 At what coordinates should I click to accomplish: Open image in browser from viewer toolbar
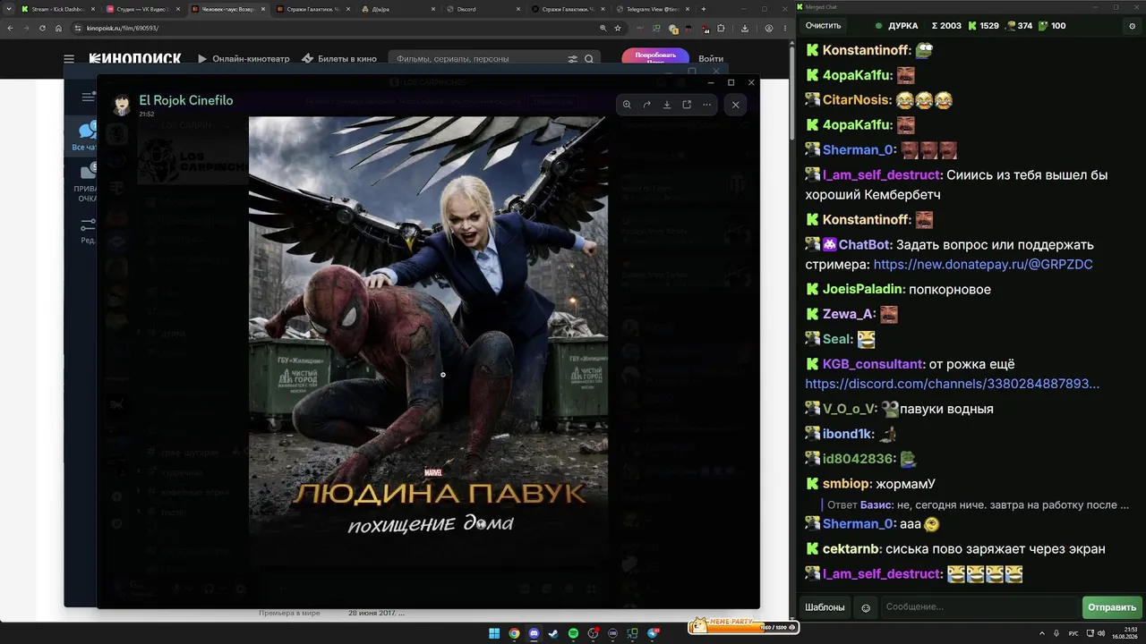[687, 105]
